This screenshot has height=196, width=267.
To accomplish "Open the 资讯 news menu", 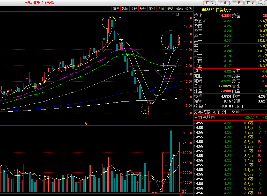I will tap(223, 3).
